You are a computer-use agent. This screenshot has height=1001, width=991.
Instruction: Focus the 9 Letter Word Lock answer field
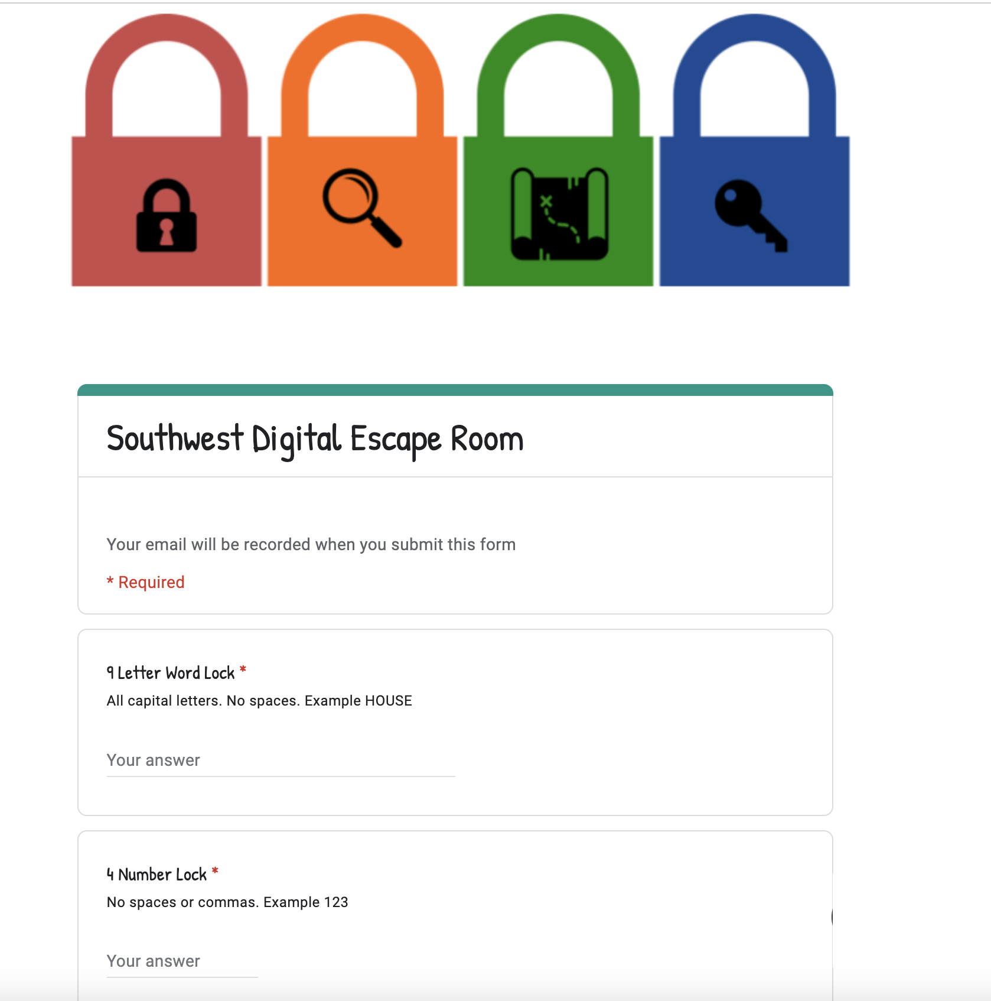(281, 760)
